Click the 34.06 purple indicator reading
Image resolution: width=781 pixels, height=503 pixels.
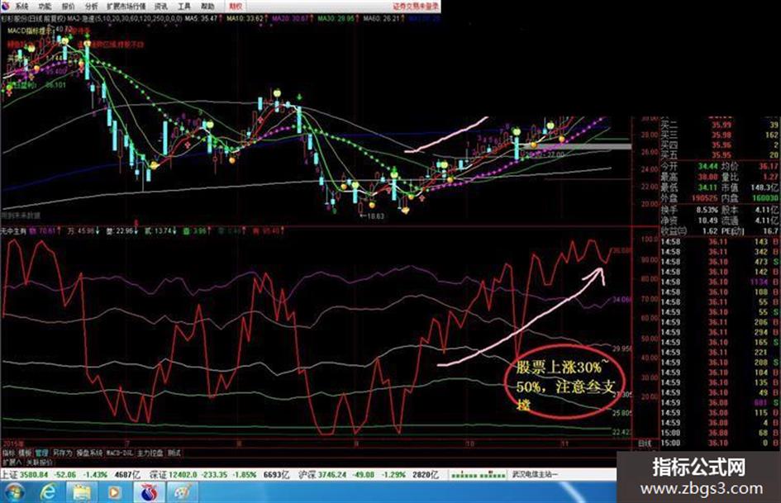click(622, 300)
